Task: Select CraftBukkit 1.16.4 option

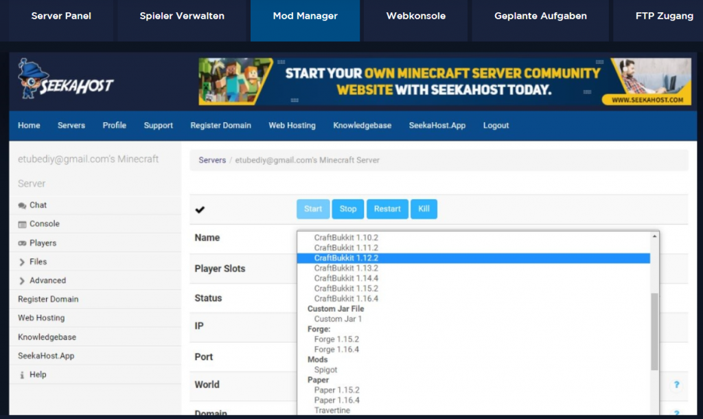Action: (346, 299)
